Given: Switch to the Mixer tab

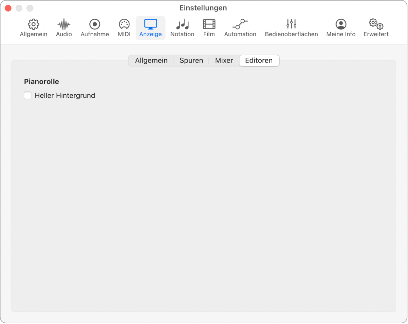Looking at the screenshot, I should tap(224, 61).
